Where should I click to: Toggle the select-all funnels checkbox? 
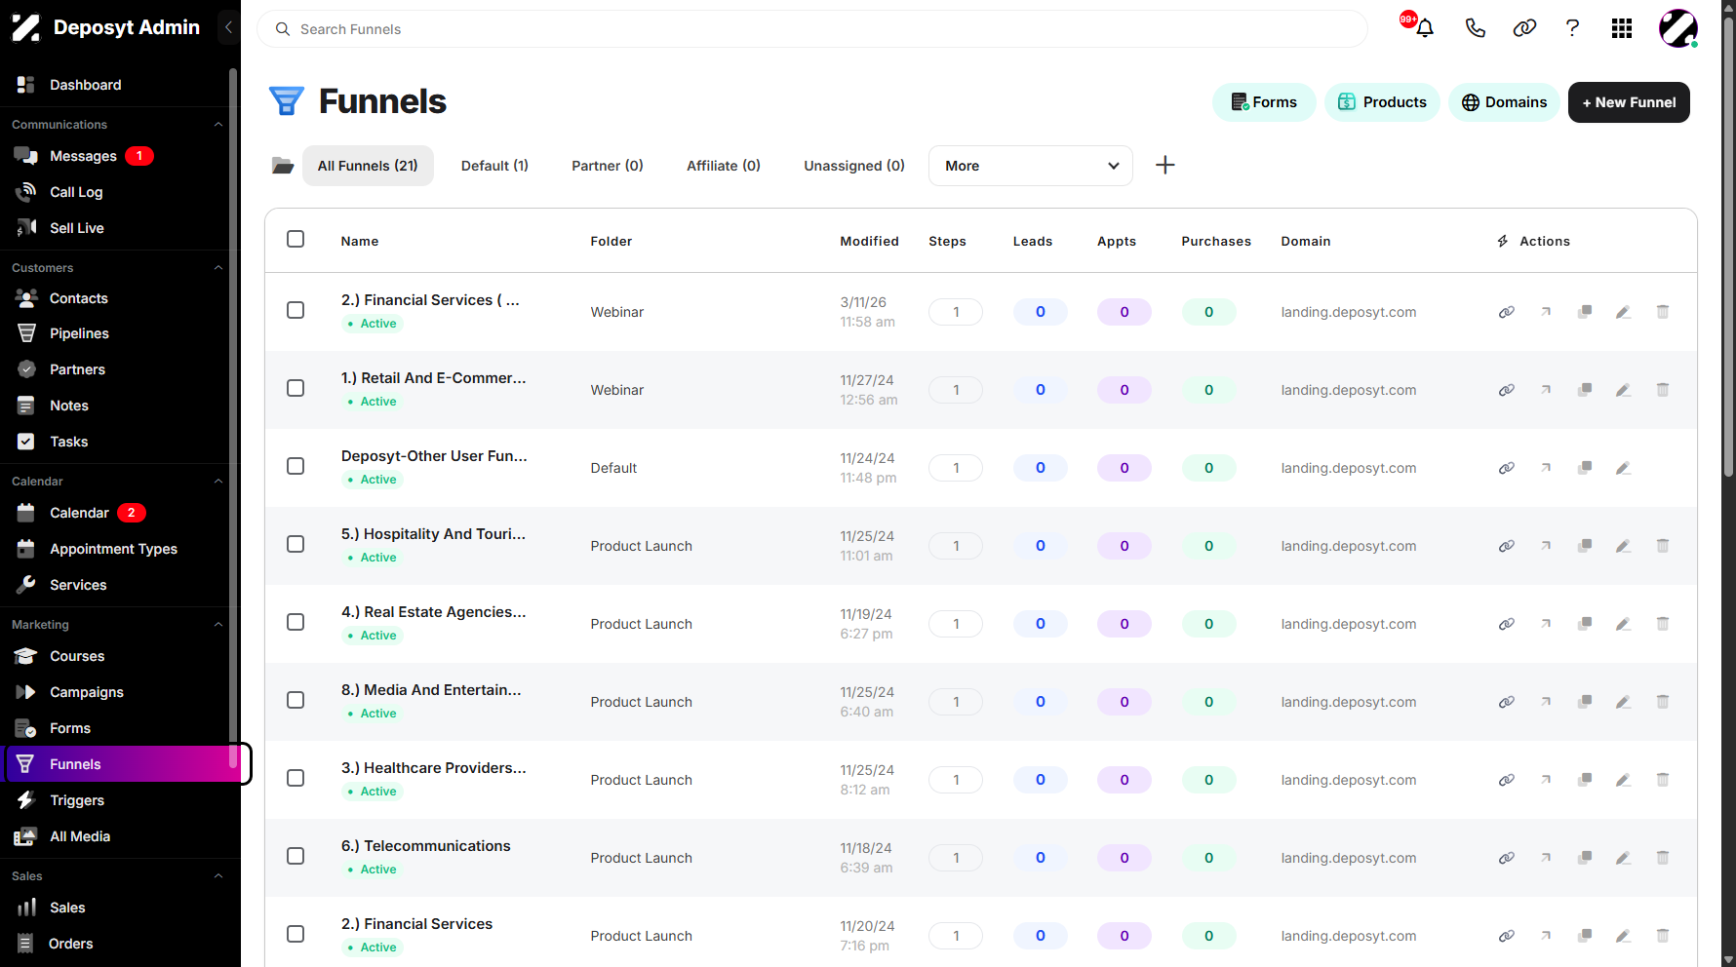pyautogui.click(x=296, y=239)
